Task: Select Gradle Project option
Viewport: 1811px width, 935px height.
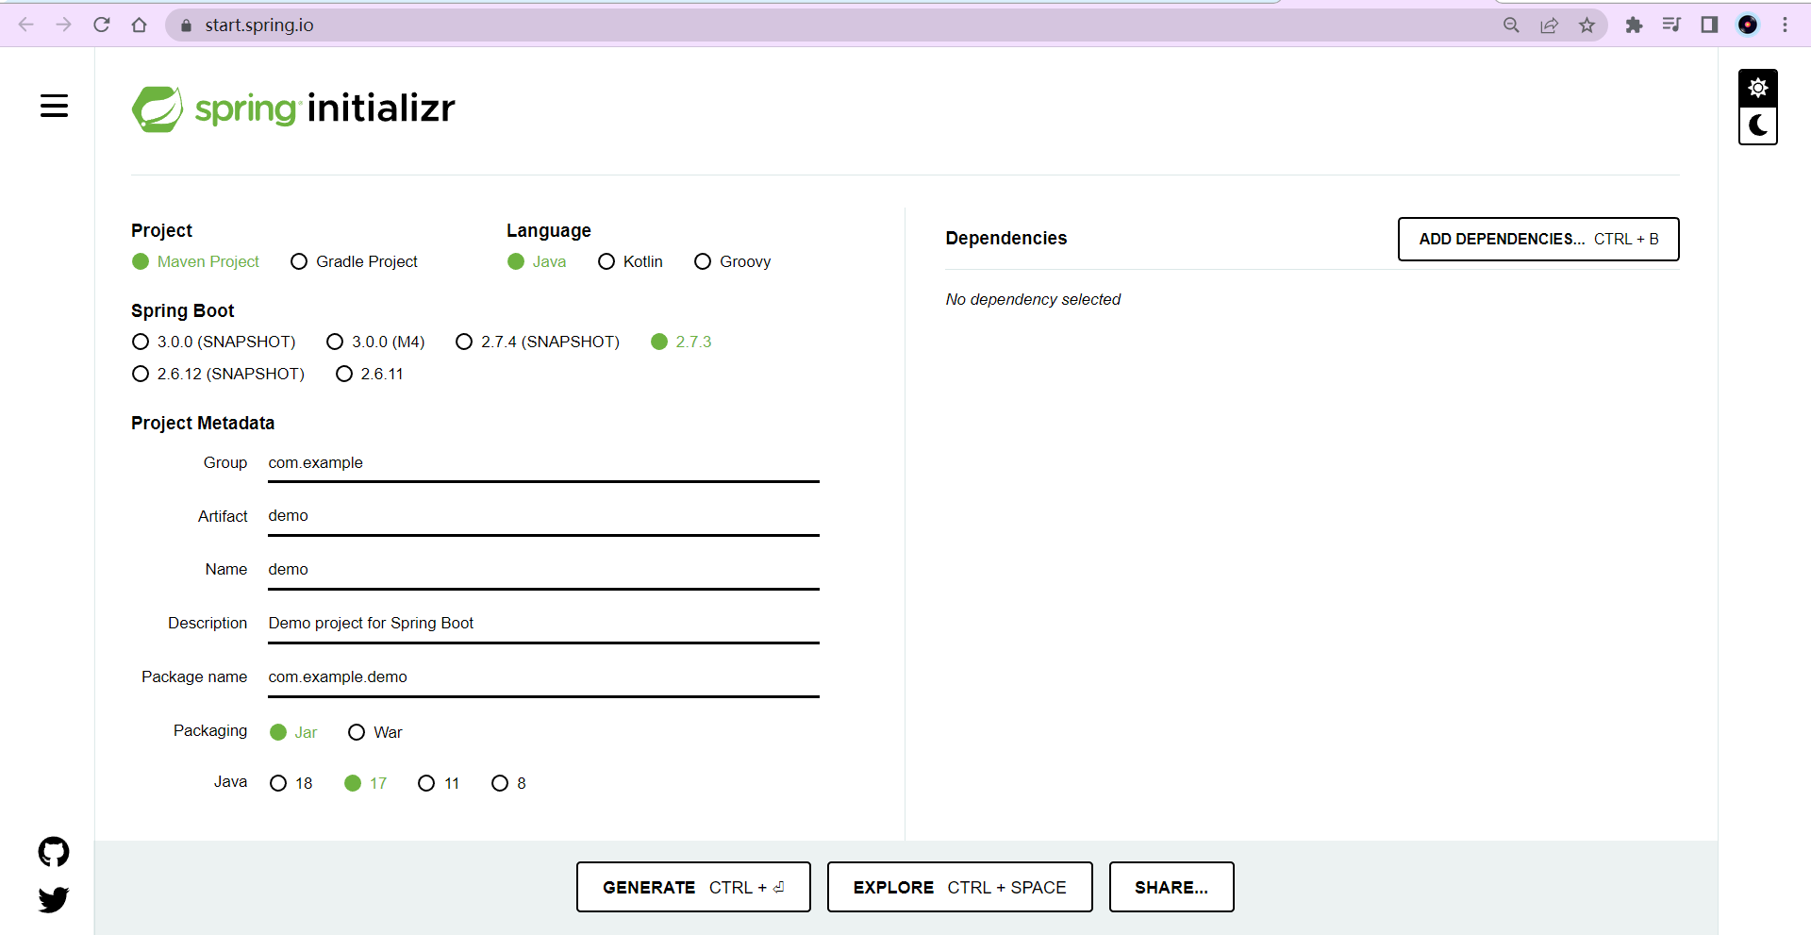Action: pos(354,261)
